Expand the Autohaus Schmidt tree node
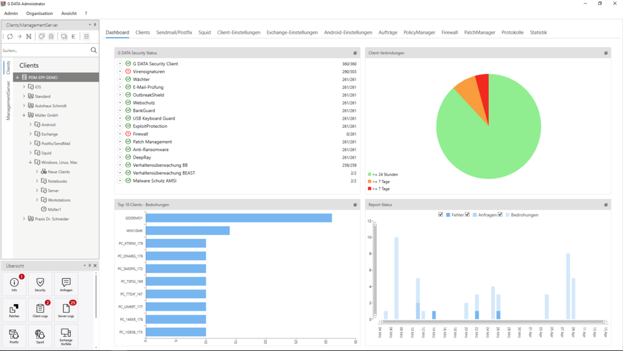Image resolution: width=623 pixels, height=351 pixels. pos(24,106)
